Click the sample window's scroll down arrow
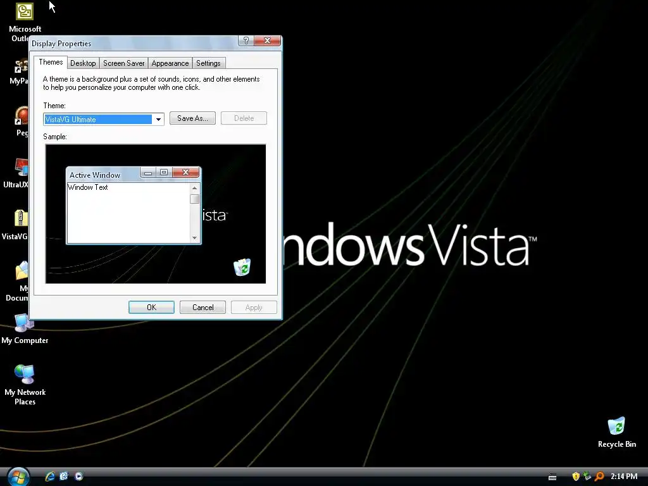The width and height of the screenshot is (648, 486). click(x=195, y=238)
